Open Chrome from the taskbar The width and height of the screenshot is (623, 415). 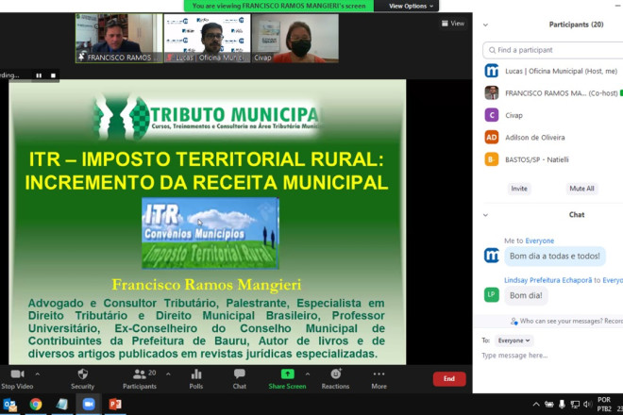(x=36, y=405)
